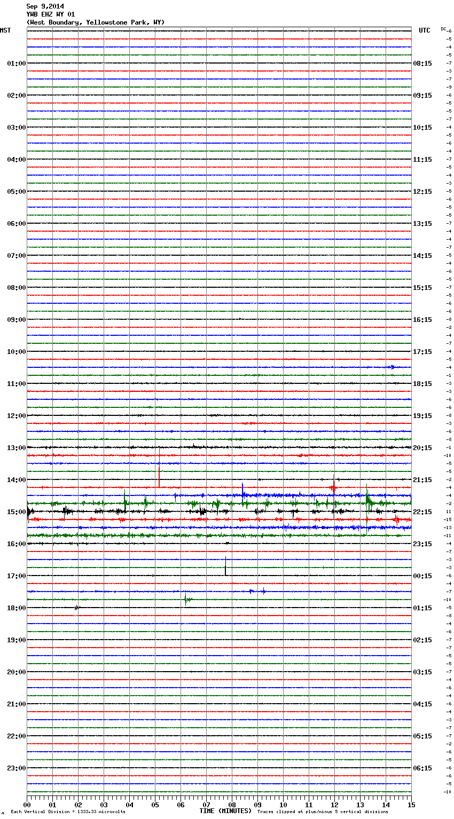Select the 16:00 MST hour label
Screen dimensions: 454x819
click(x=17, y=544)
